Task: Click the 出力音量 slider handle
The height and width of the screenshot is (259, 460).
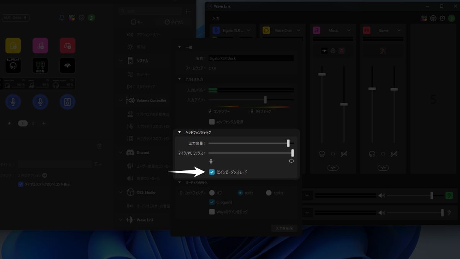Action: point(288,143)
